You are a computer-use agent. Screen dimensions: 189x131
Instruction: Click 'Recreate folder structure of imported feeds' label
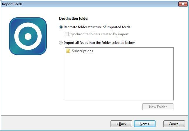point(97,27)
